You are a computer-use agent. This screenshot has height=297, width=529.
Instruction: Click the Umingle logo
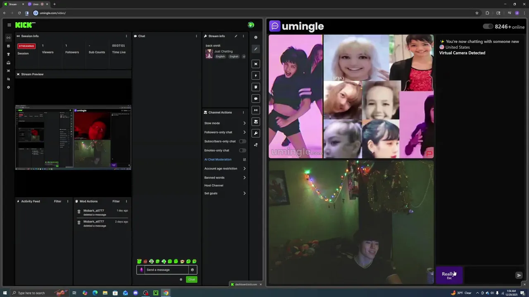tap(297, 26)
